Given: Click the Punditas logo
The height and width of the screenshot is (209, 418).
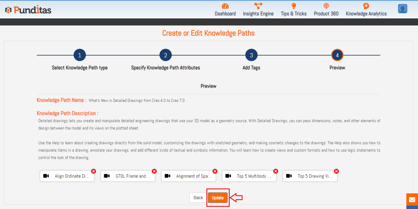Looking at the screenshot, I should click(28, 10).
